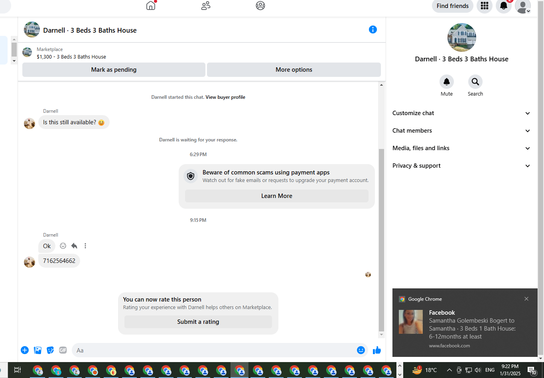Click the blue conversation info icon

click(373, 29)
